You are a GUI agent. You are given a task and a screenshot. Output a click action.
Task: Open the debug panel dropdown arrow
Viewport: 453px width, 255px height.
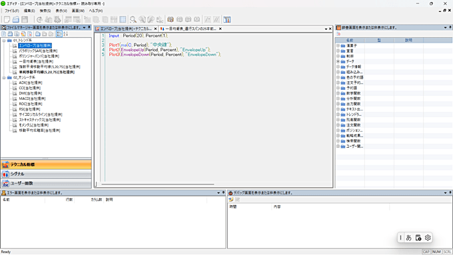[x=445, y=193]
